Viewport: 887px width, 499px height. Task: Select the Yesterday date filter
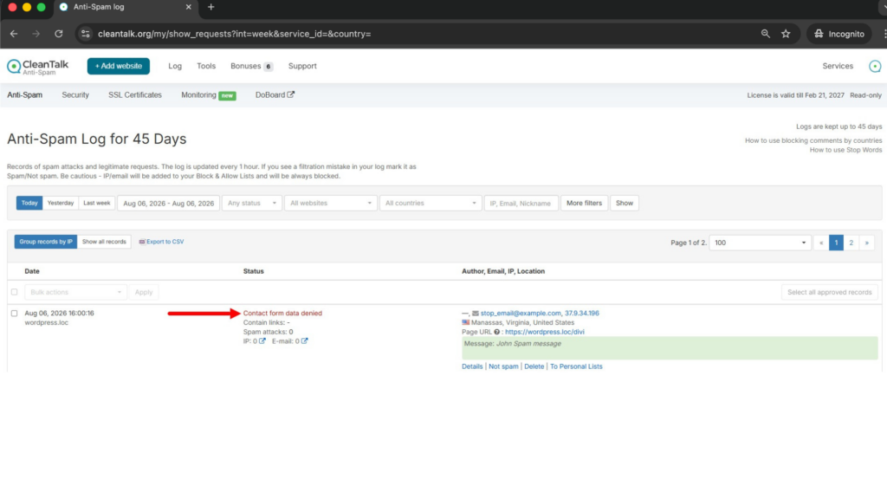point(61,203)
